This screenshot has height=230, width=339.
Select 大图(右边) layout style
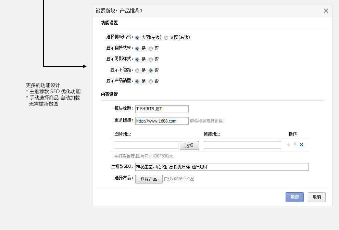166,38
